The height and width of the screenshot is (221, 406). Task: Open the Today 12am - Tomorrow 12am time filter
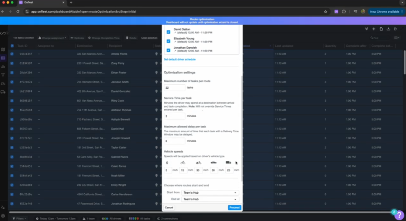(56, 219)
